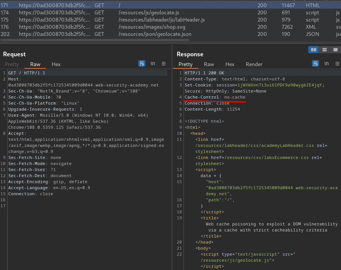Click labsEcommerce.css href in response
Viewport: 341px width, 270px height.
click(266, 157)
